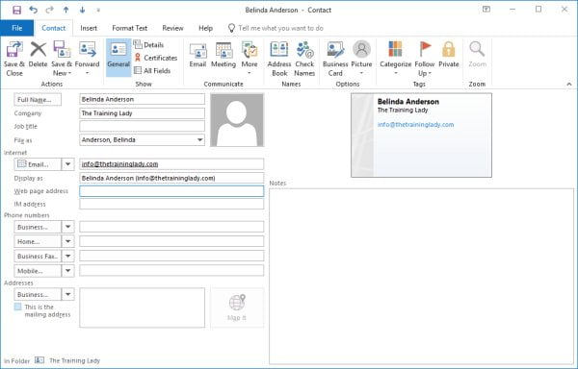Open the Help tab
The height and width of the screenshot is (369, 578).
[x=206, y=28]
